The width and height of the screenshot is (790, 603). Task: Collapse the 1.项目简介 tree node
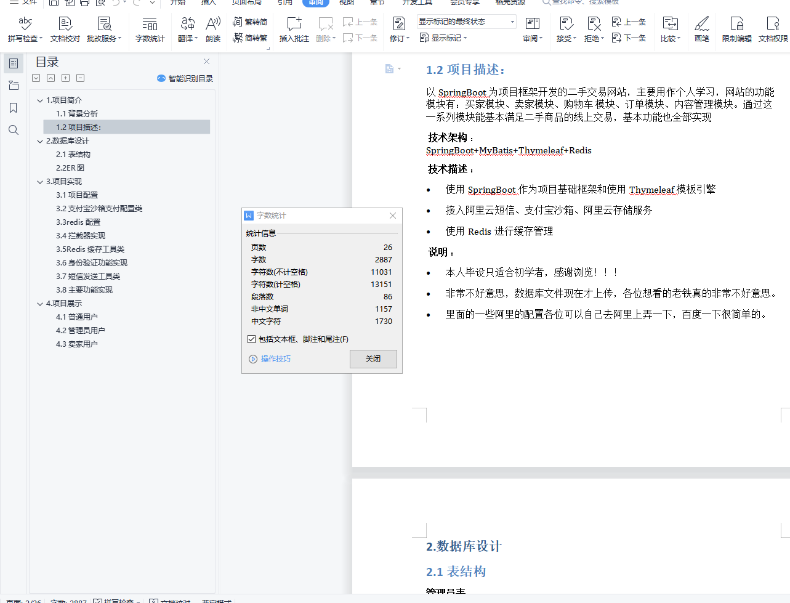coord(40,100)
